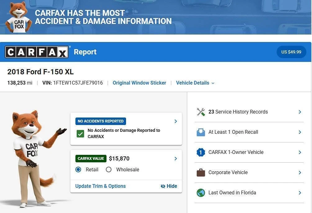Click the 2018 Ford F-150 XL title
The height and width of the screenshot is (213, 312).
click(x=40, y=72)
